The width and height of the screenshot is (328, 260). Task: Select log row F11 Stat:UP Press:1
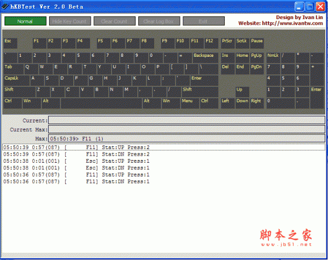(x=164, y=175)
